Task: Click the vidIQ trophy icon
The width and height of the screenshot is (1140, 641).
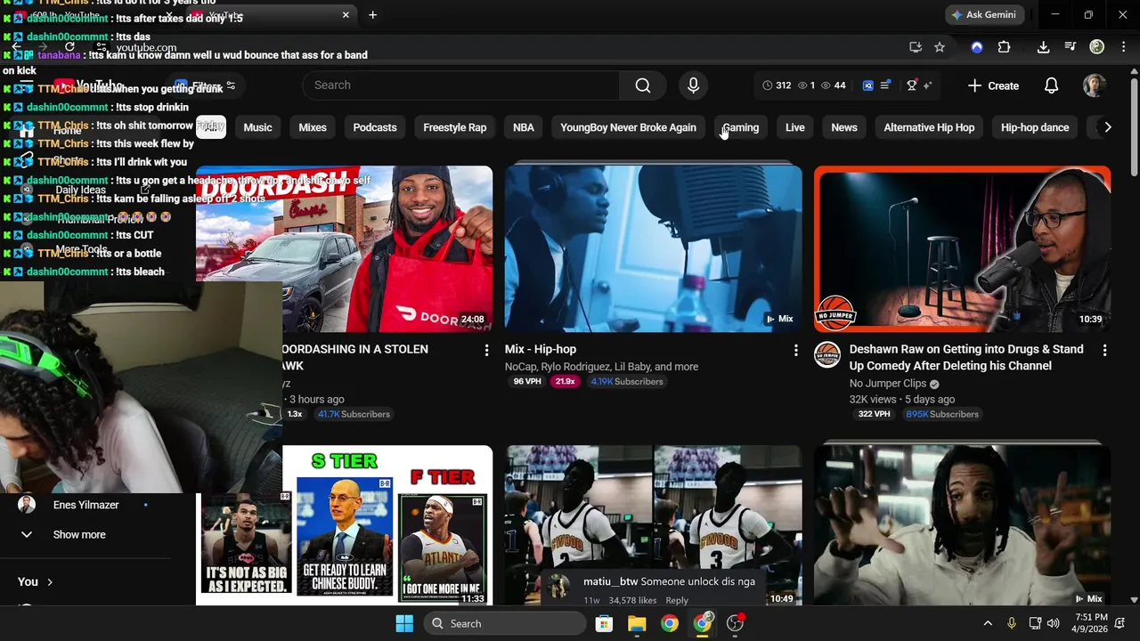Action: point(911,85)
